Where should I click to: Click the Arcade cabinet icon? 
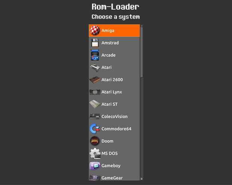[95, 55]
